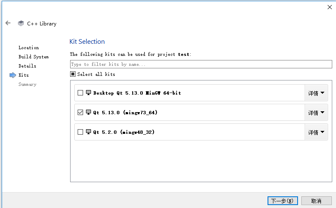Close the wizard dialog window
The height and width of the screenshot is (208, 336).
329,7
